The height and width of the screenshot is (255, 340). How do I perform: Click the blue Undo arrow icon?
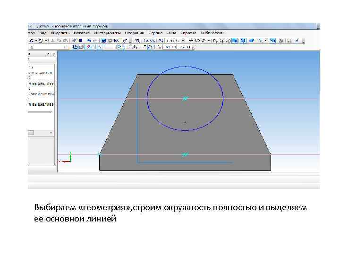[x=89, y=41]
